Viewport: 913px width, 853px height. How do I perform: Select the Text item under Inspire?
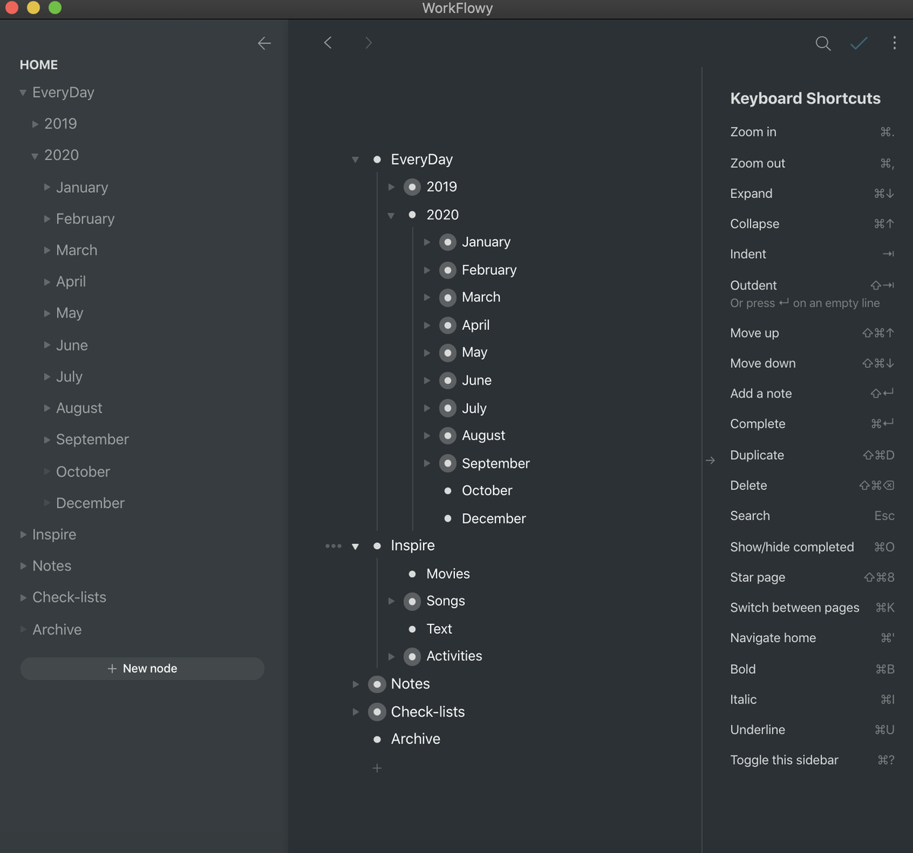(x=439, y=628)
